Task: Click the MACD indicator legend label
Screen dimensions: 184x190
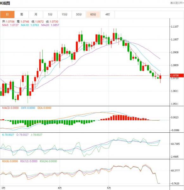Action: coord(10,108)
